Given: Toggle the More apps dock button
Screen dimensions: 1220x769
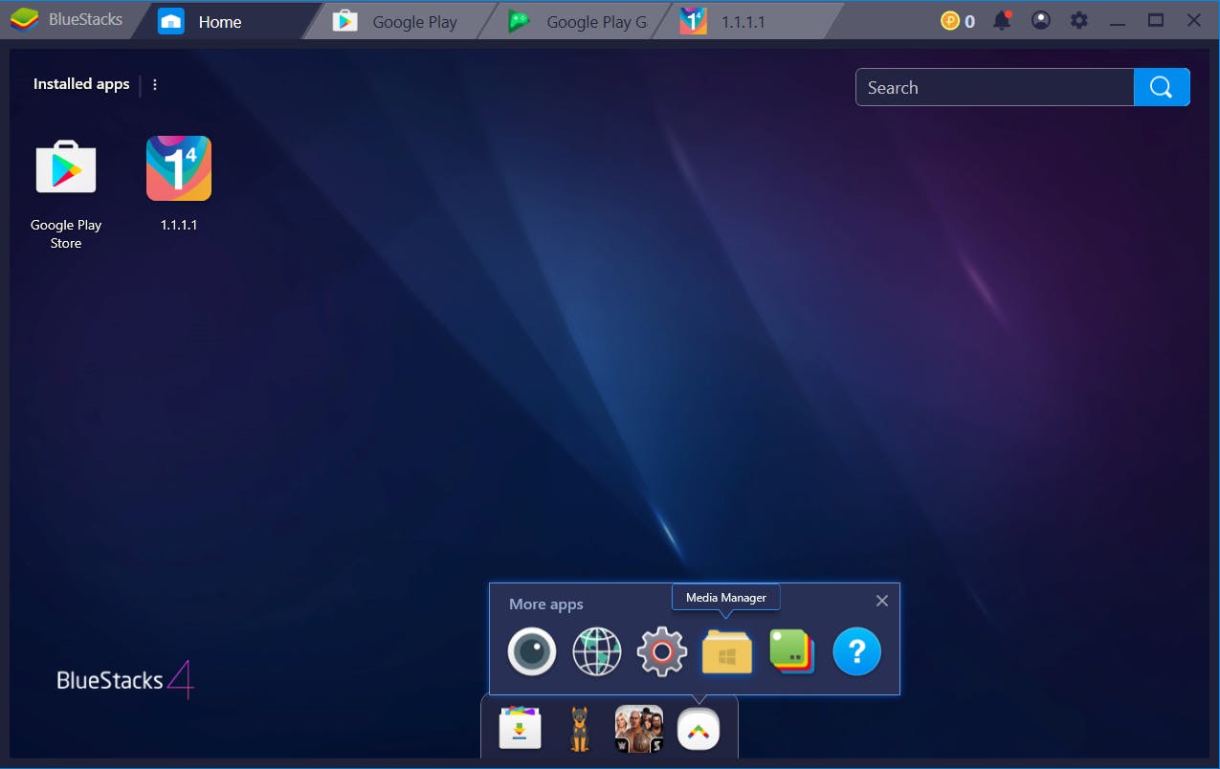Looking at the screenshot, I should [x=699, y=731].
